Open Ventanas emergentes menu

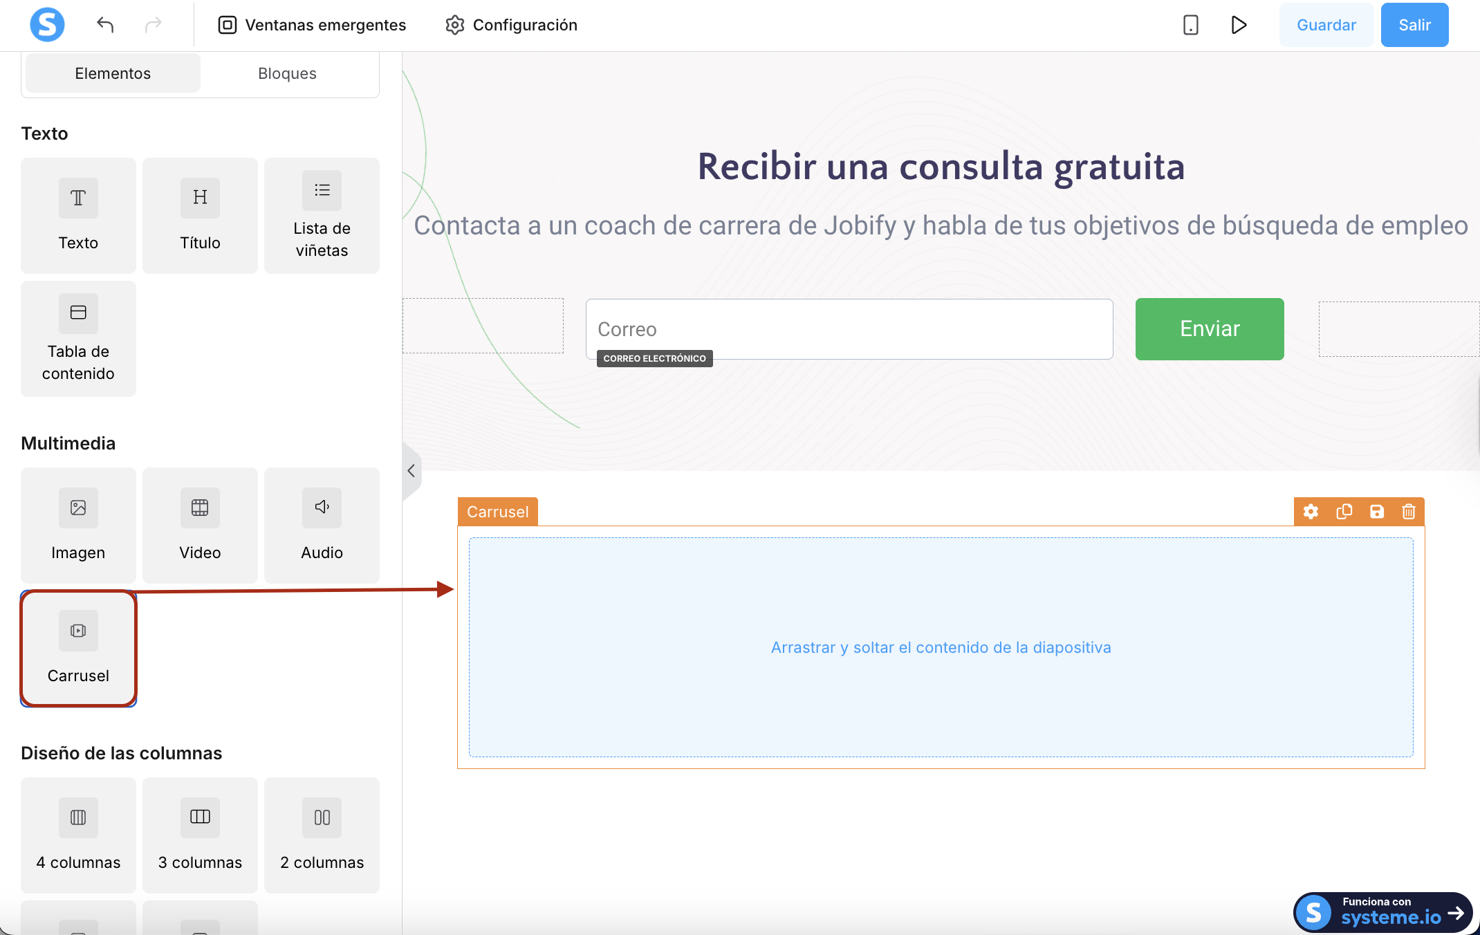312,25
